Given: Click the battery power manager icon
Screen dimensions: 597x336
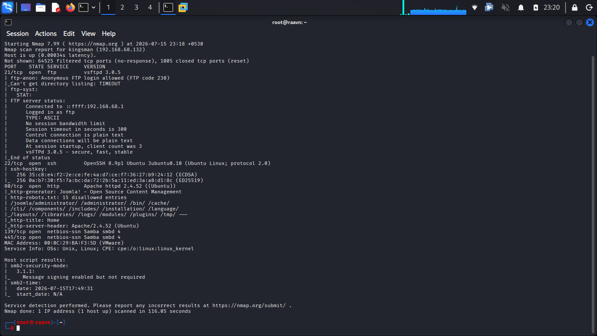Looking at the screenshot, I should point(536,7).
